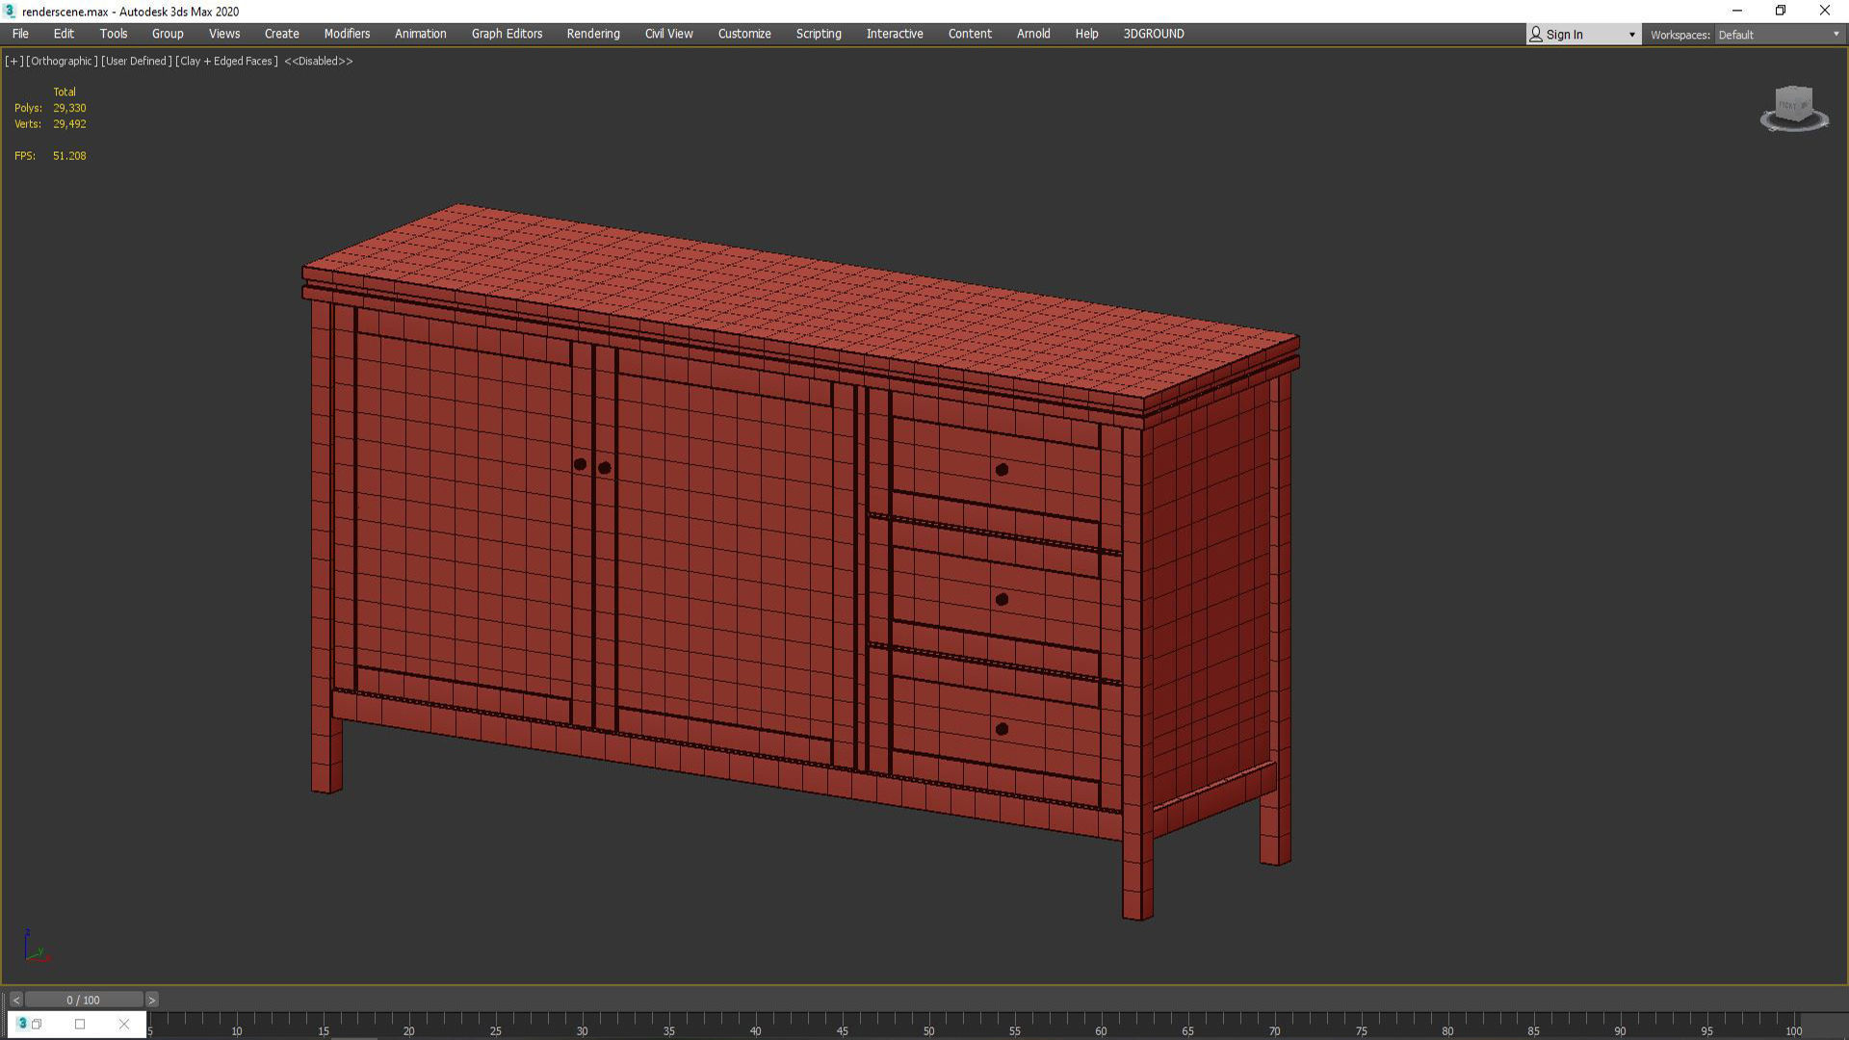Minimize the 3ds Max window

(1737, 11)
